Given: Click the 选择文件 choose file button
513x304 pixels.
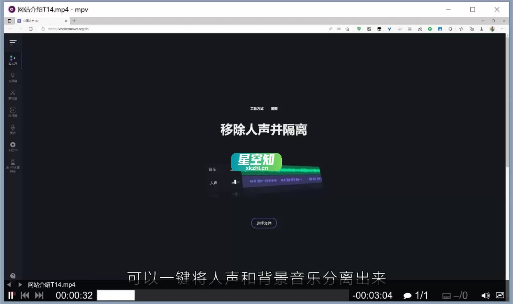Looking at the screenshot, I should pos(264,223).
